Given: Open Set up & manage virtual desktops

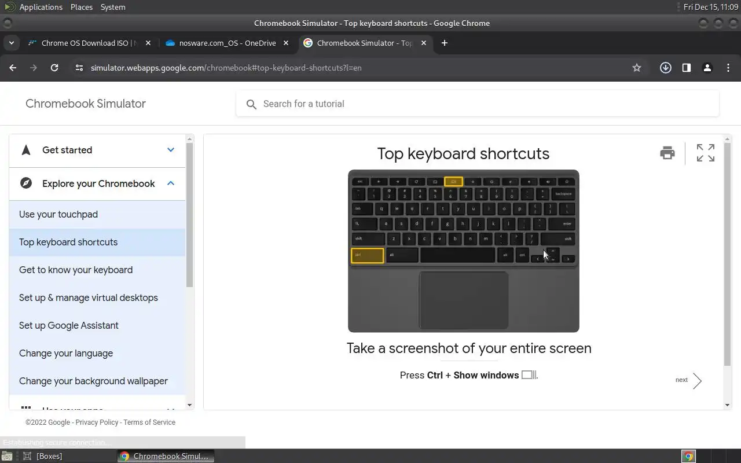Looking at the screenshot, I should (x=97, y=297).
